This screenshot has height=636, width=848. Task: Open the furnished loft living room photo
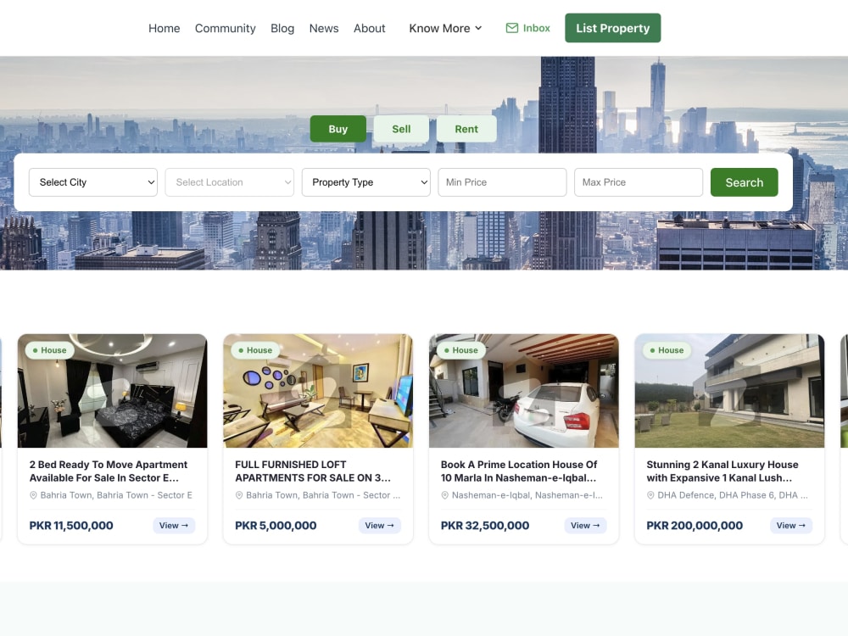318,391
